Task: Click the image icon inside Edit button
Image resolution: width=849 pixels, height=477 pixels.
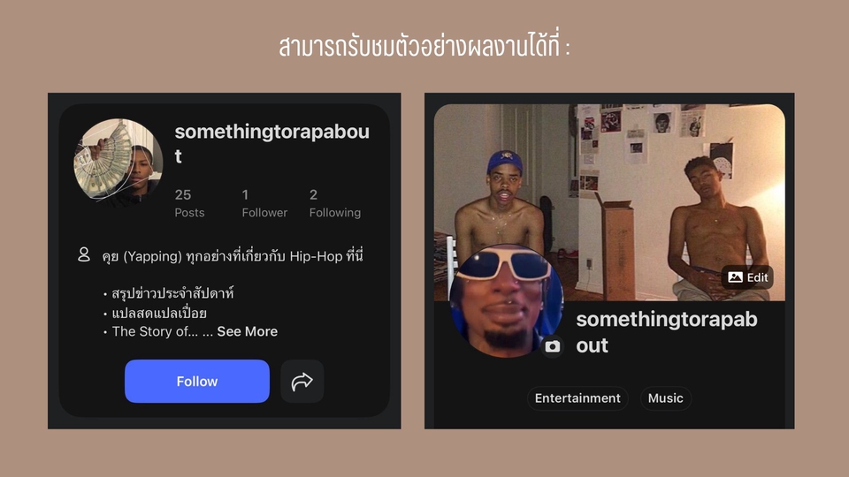Action: click(735, 277)
